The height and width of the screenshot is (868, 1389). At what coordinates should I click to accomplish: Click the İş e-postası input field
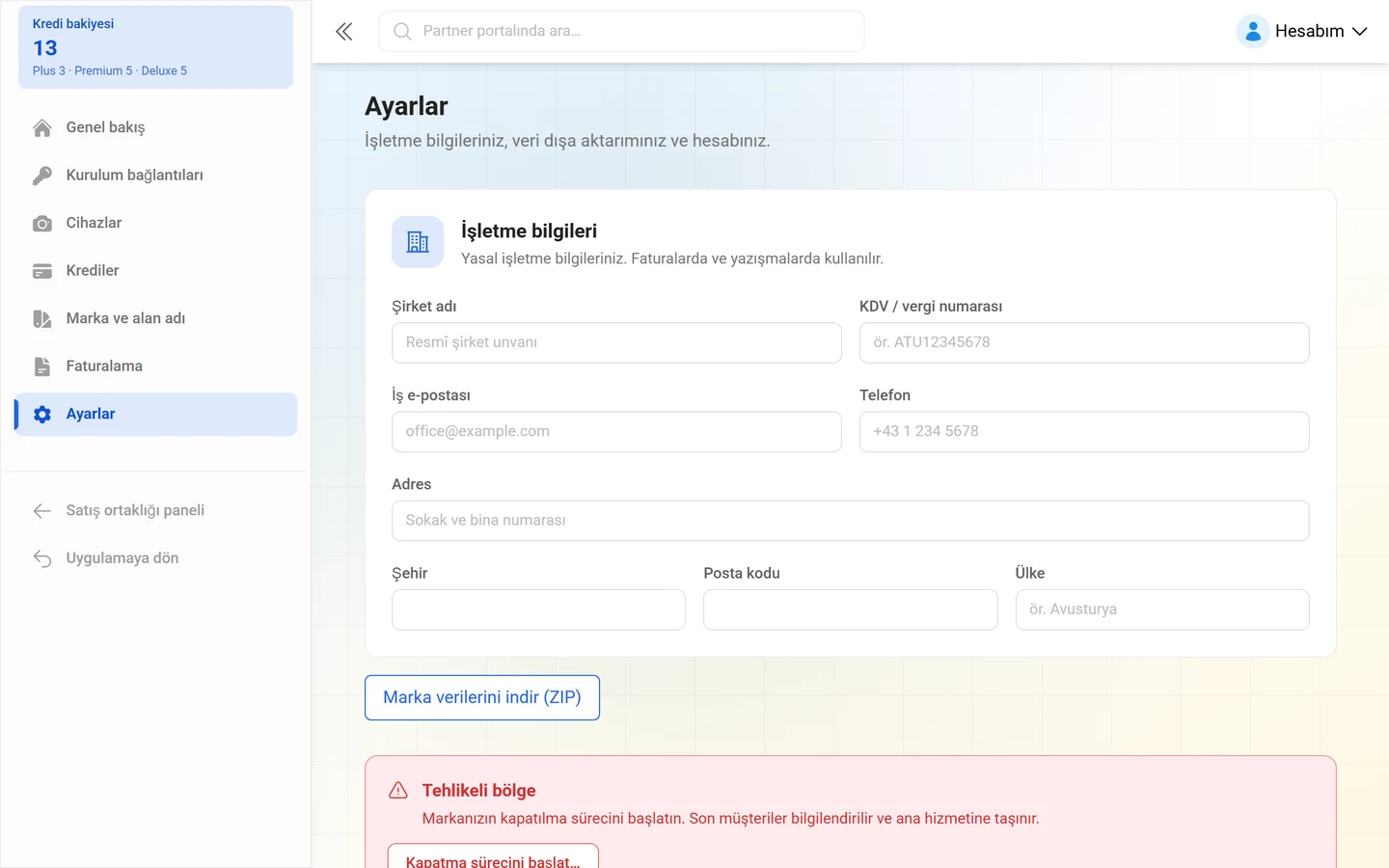point(616,432)
